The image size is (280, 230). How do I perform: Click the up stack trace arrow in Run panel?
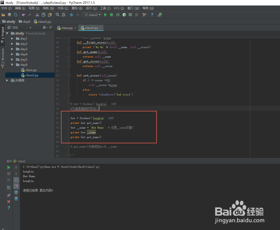[x=16, y=167]
